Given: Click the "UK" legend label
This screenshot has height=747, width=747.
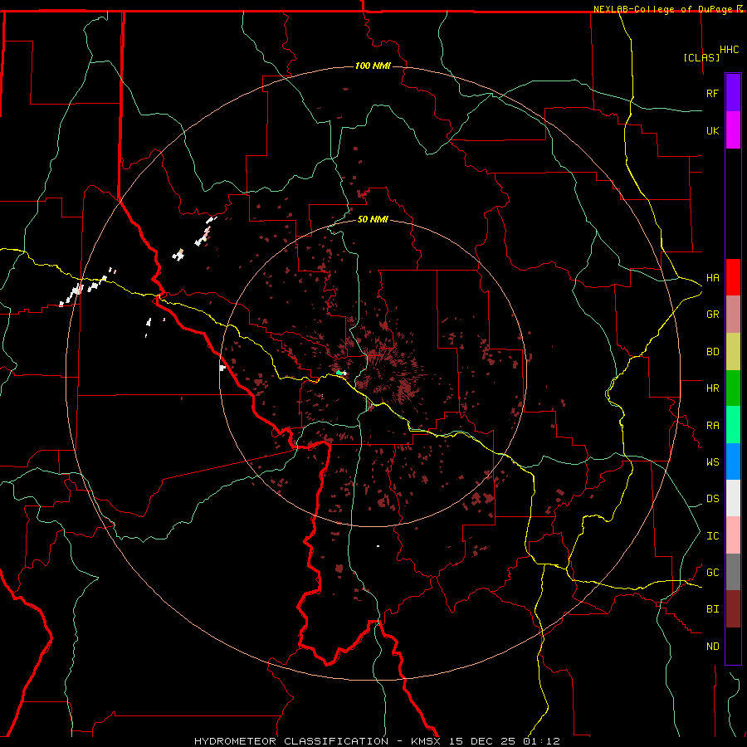Looking at the screenshot, I should 712,130.
